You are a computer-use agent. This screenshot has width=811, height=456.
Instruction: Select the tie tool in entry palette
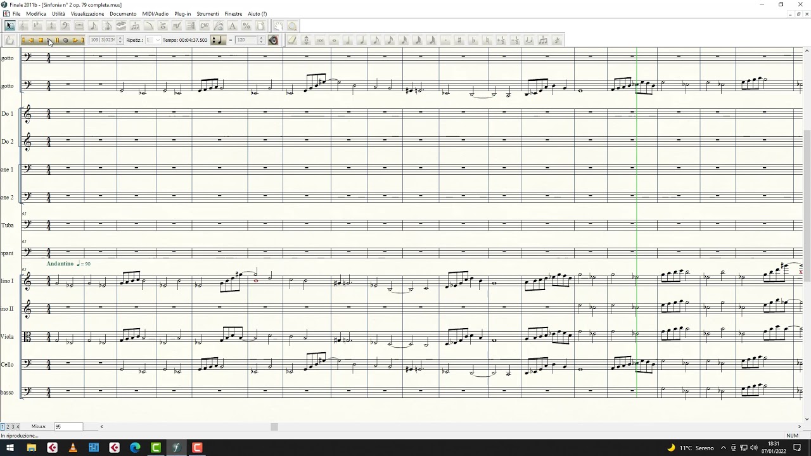(529, 40)
